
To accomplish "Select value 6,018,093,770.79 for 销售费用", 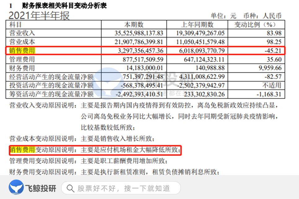I will click(x=202, y=51).
